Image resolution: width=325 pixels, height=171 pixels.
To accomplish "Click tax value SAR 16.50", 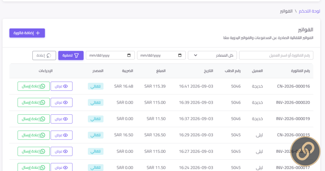I will [124, 135].
